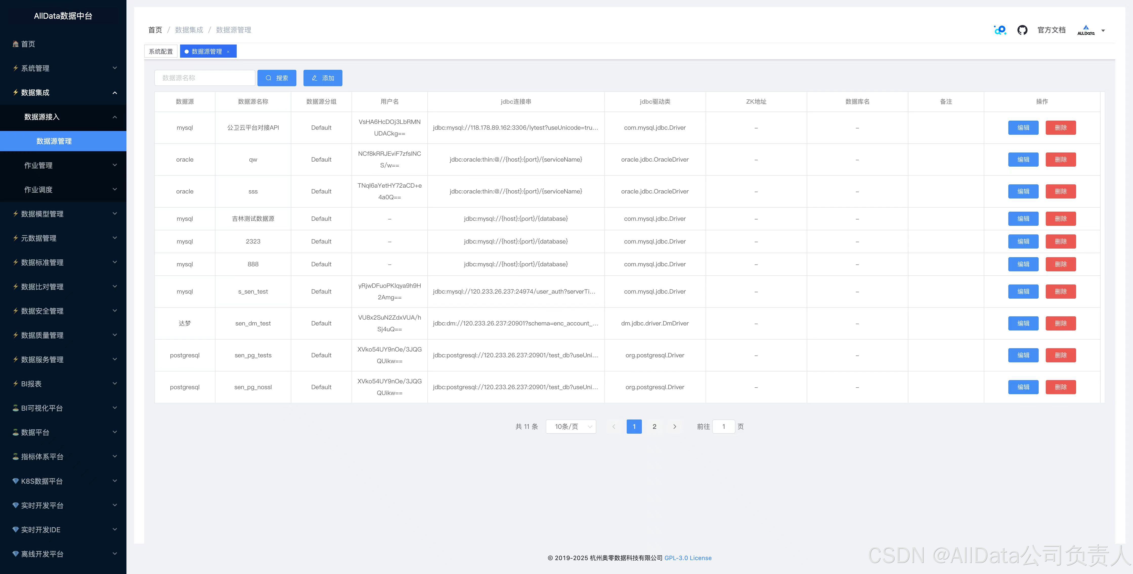Click the home icon beside 首页 in sidebar

click(15, 44)
